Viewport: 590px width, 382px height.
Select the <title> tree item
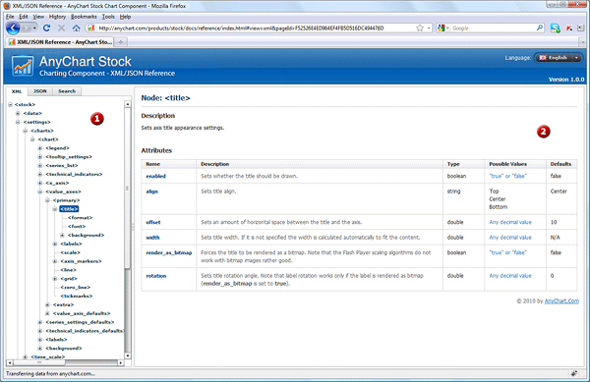(x=69, y=209)
